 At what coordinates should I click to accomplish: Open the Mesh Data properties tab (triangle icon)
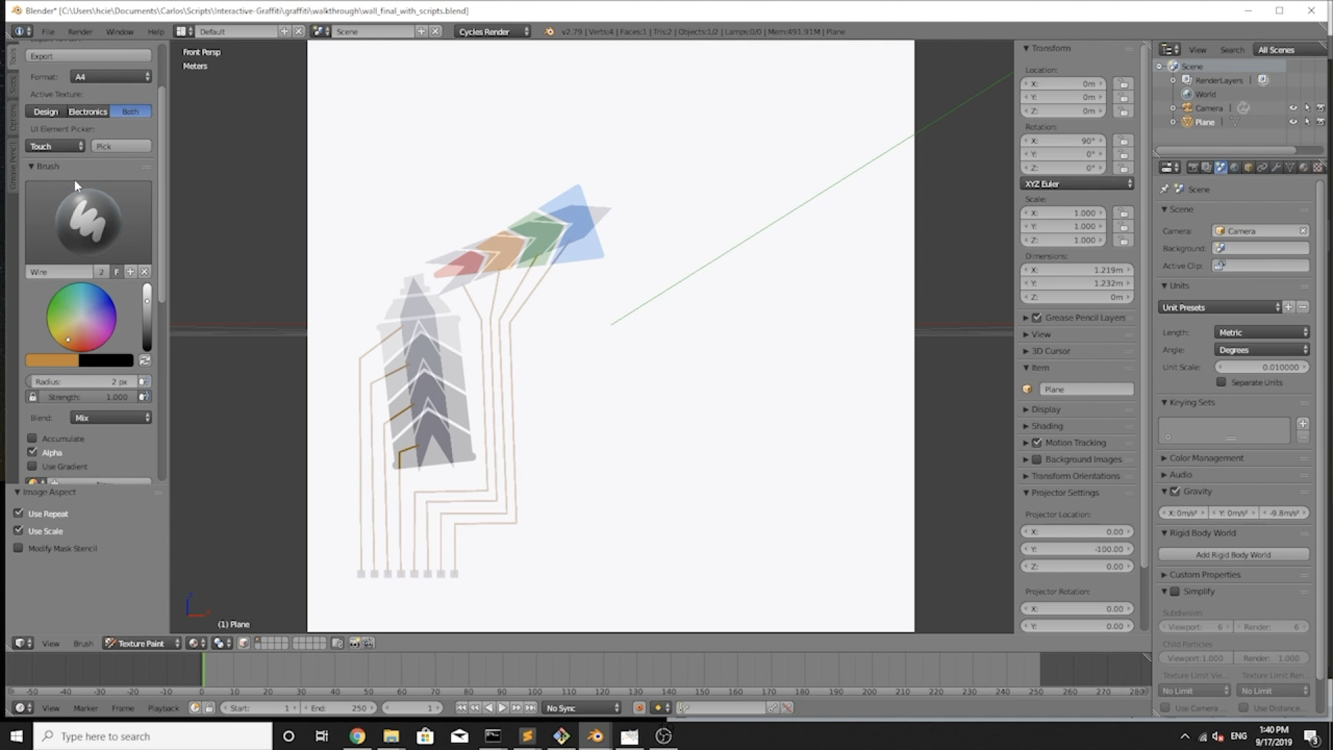1290,167
